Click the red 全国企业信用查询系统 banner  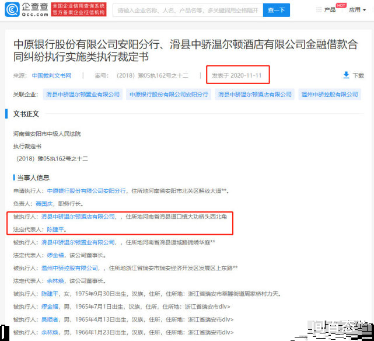pos(79,9)
